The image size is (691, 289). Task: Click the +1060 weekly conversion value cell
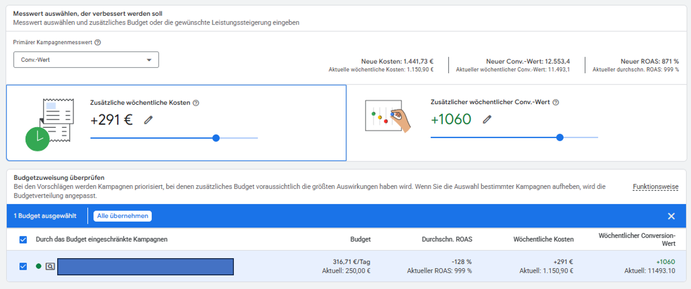pyautogui.click(x=665, y=262)
